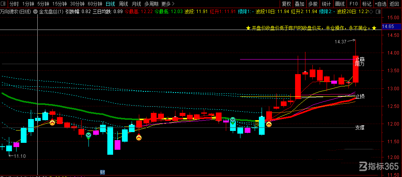Click the left green sell signal arrow
402x177 pixels.
click(88, 136)
